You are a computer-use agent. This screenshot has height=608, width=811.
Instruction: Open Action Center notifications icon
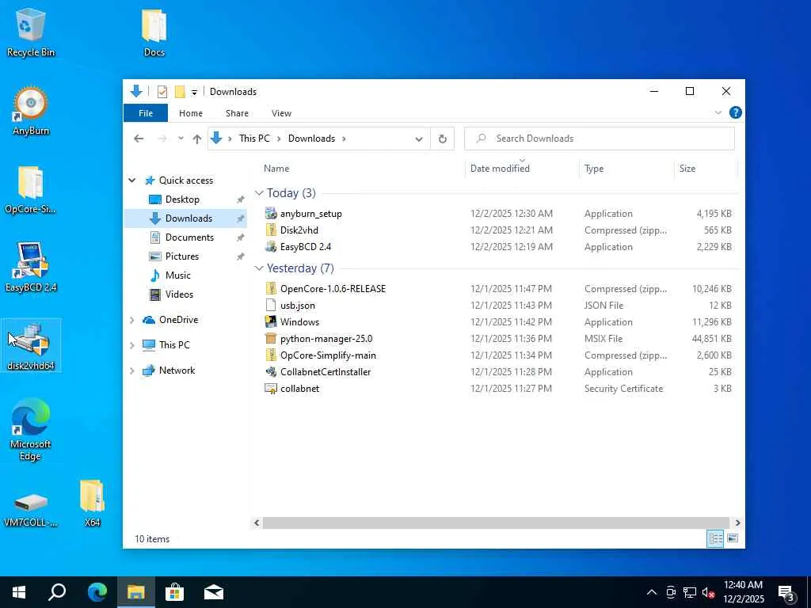click(x=786, y=593)
